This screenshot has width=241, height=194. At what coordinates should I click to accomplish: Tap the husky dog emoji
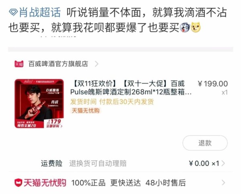pos(185,28)
